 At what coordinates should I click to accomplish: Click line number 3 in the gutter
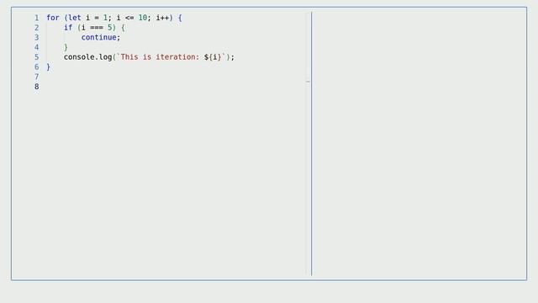(37, 37)
